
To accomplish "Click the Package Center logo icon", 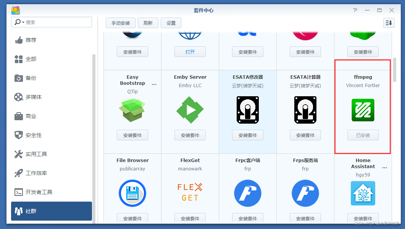I will [x=16, y=11].
